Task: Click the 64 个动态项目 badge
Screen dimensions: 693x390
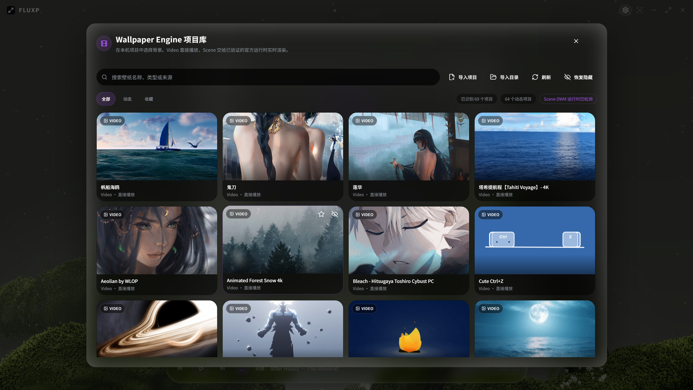Action: (x=518, y=99)
